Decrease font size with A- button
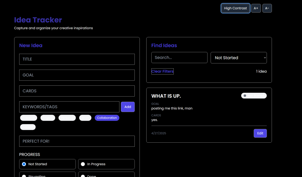 tap(267, 8)
